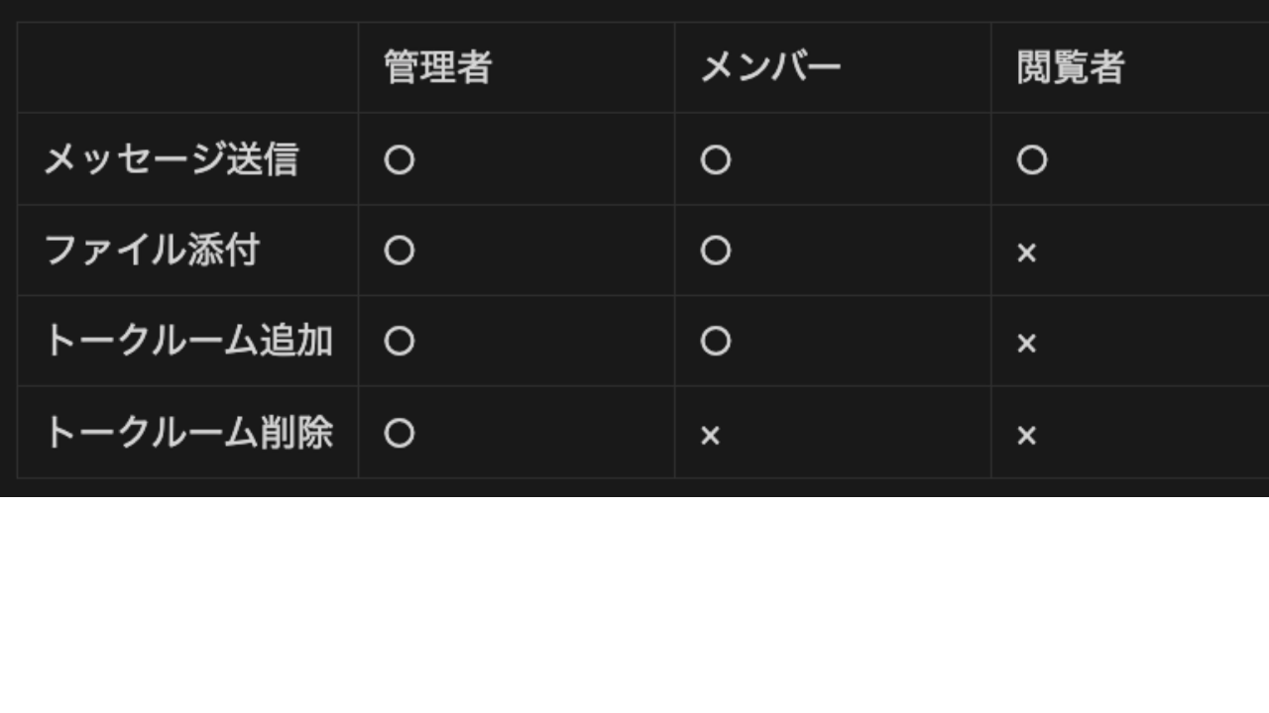The height and width of the screenshot is (713, 1269).
Task: Click the circle for 管理者 トークルーム削除
Action: click(x=399, y=433)
